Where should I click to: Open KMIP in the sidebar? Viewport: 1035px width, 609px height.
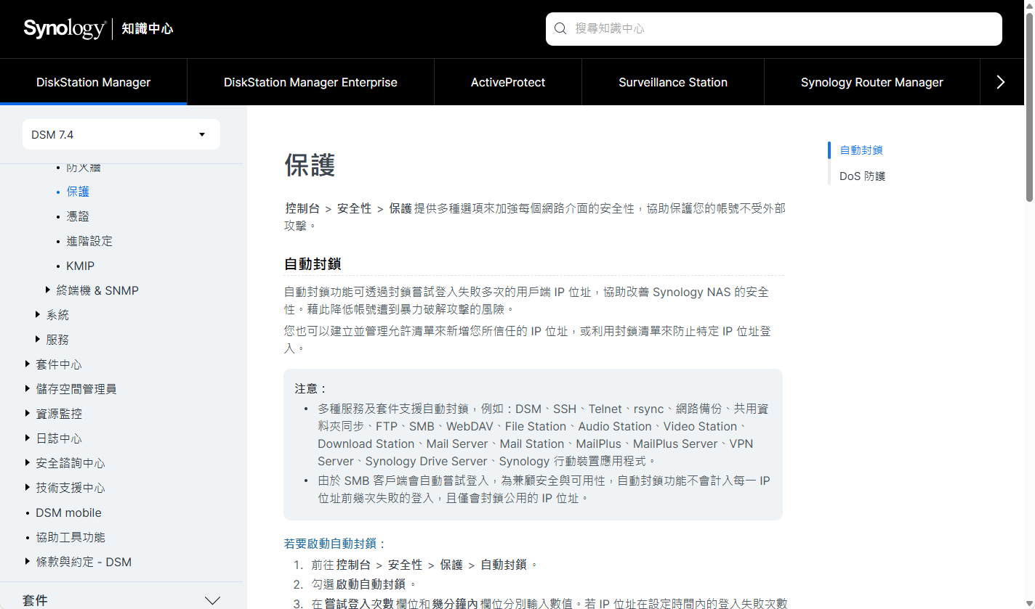(x=81, y=266)
